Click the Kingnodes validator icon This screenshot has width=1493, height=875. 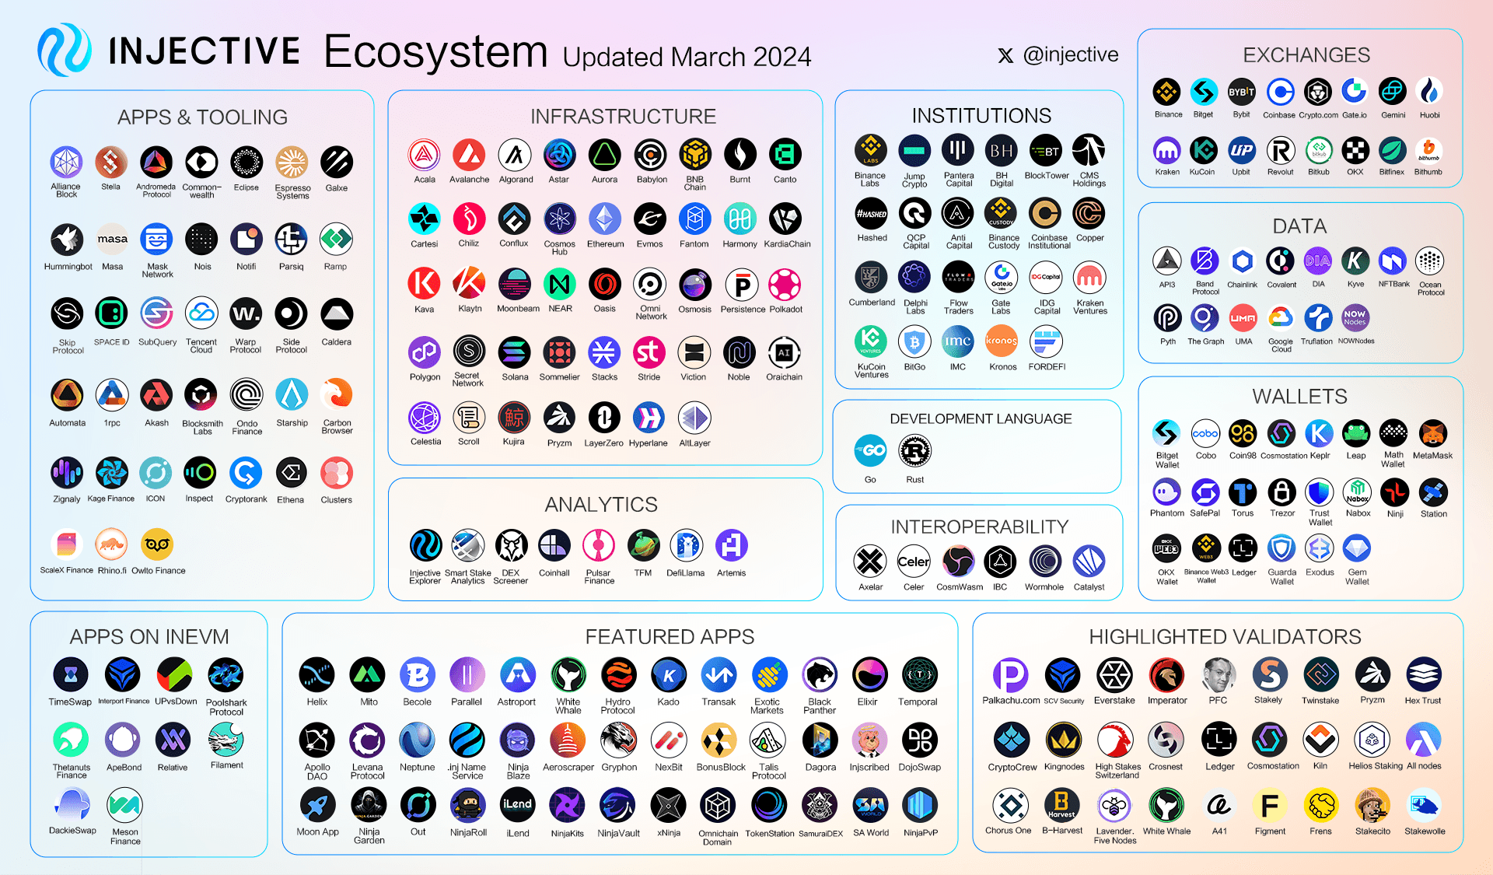tap(1063, 740)
